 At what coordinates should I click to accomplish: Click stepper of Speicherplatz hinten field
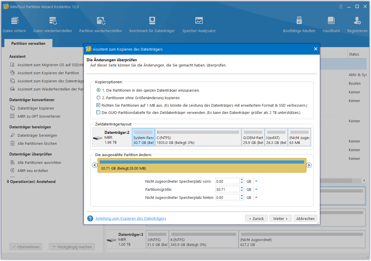(242, 198)
